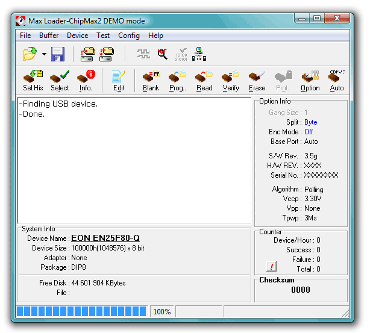This screenshot has width=370, height=333.
Task: Click the Algorithm Polling value
Action: pyautogui.click(x=313, y=189)
